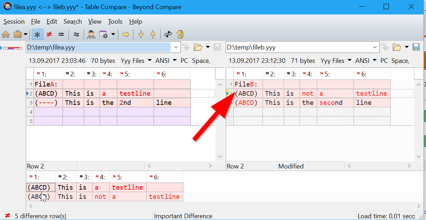426x220 pixels.
Task: Select the FileB: cell in right pane
Action: [248, 84]
